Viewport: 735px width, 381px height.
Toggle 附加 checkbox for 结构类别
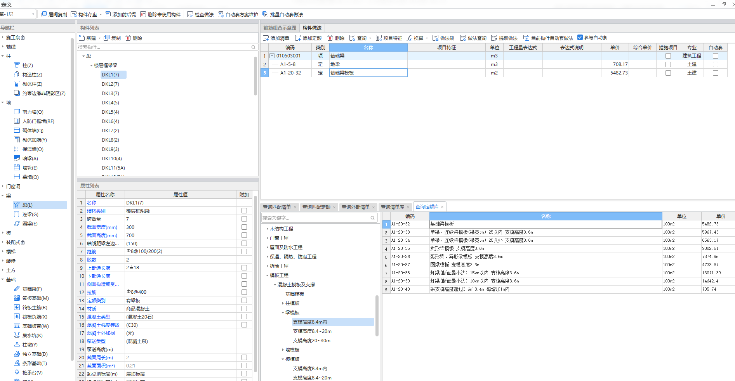click(244, 211)
